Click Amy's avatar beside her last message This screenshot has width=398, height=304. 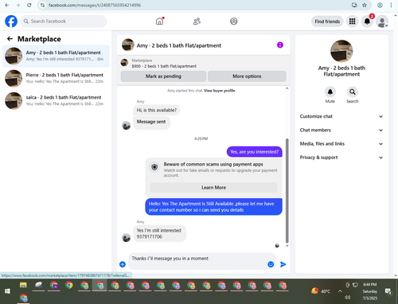126,238
